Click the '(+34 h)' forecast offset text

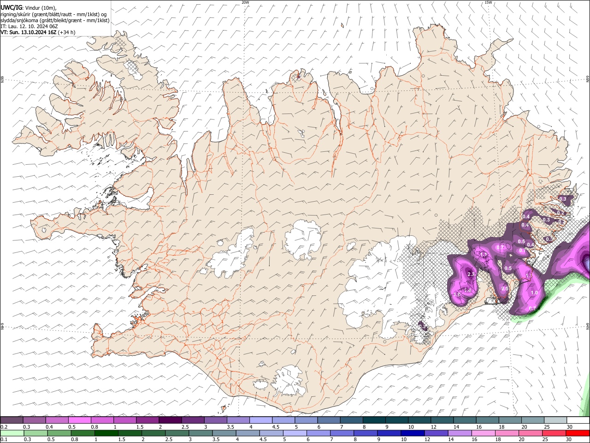pyautogui.click(x=67, y=32)
